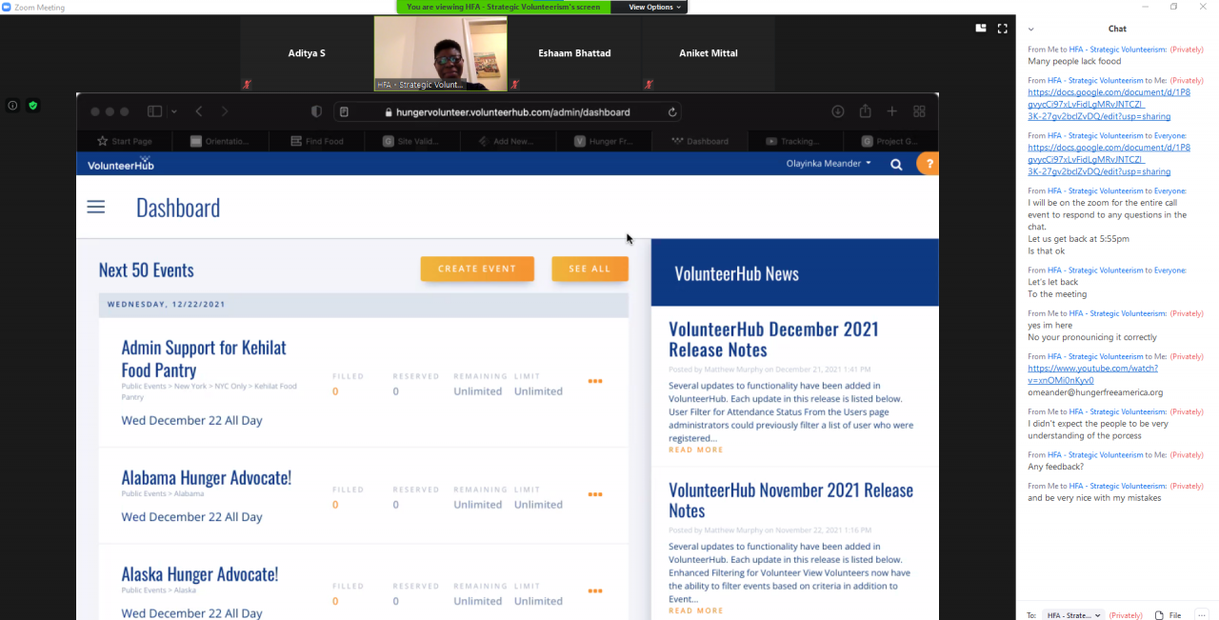
Task: Switch to the Project G... tab
Action: point(891,141)
